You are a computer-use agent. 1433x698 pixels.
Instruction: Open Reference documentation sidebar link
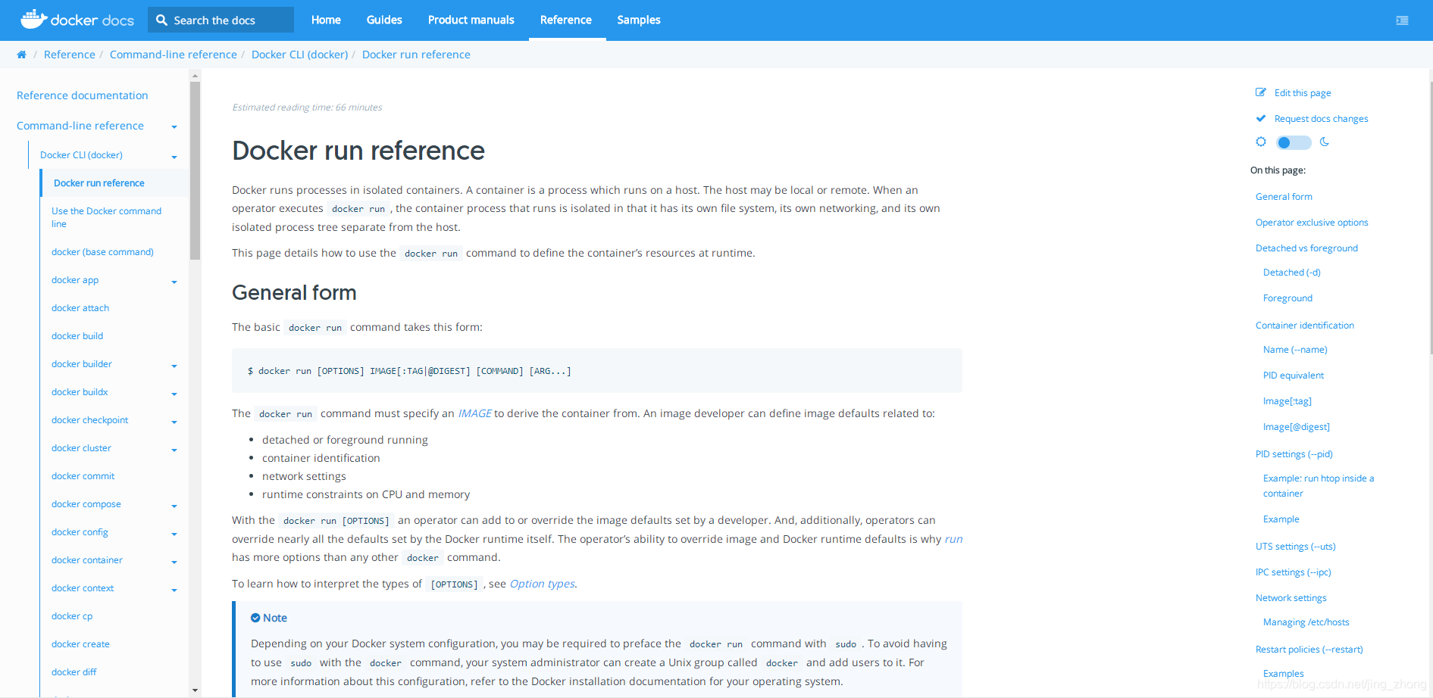coord(83,95)
